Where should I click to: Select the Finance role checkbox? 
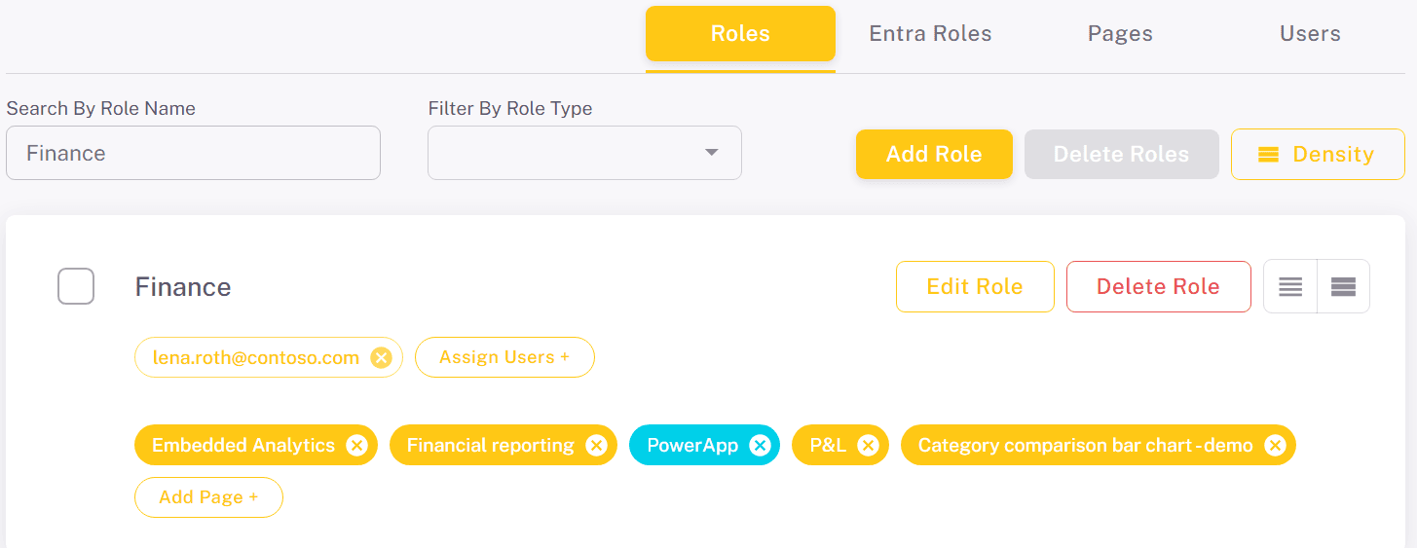[x=76, y=286]
